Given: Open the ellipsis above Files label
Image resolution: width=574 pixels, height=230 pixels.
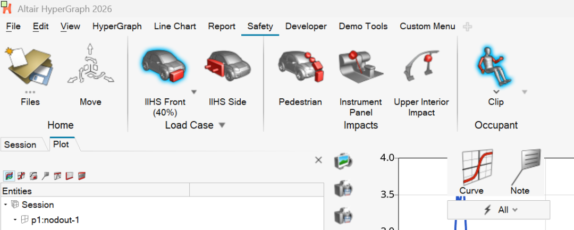Looking at the screenshot, I should pos(30,92).
